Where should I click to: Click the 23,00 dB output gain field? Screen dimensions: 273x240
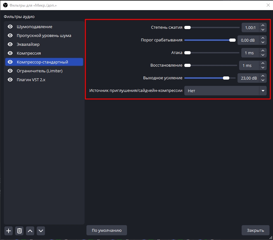pos(248,78)
